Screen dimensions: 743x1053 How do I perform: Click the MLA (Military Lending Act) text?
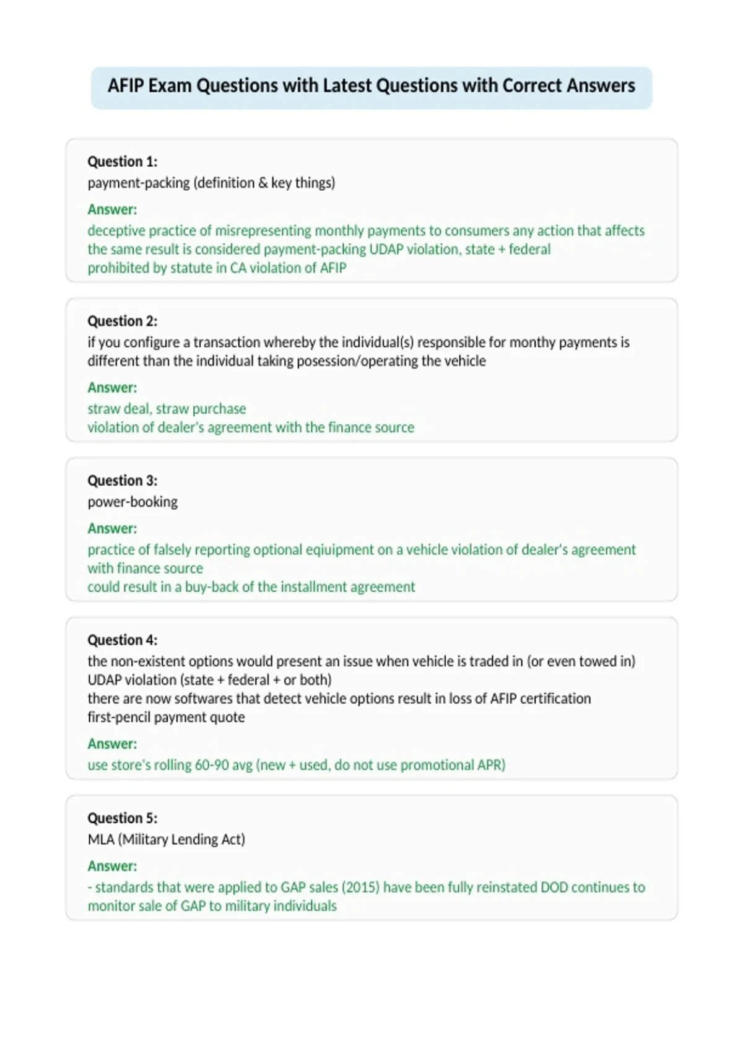pos(167,840)
